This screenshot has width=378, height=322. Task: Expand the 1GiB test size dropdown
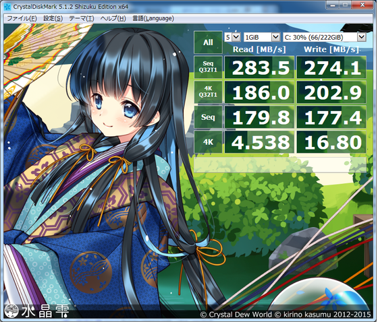click(x=262, y=37)
